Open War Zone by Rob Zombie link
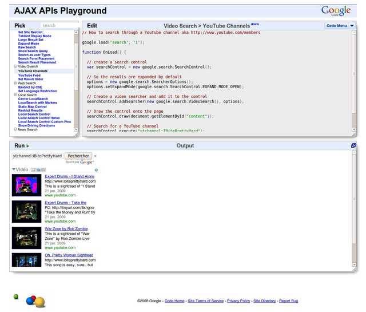 tap(66, 229)
